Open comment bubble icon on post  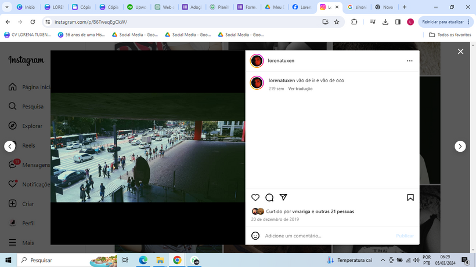pyautogui.click(x=269, y=197)
